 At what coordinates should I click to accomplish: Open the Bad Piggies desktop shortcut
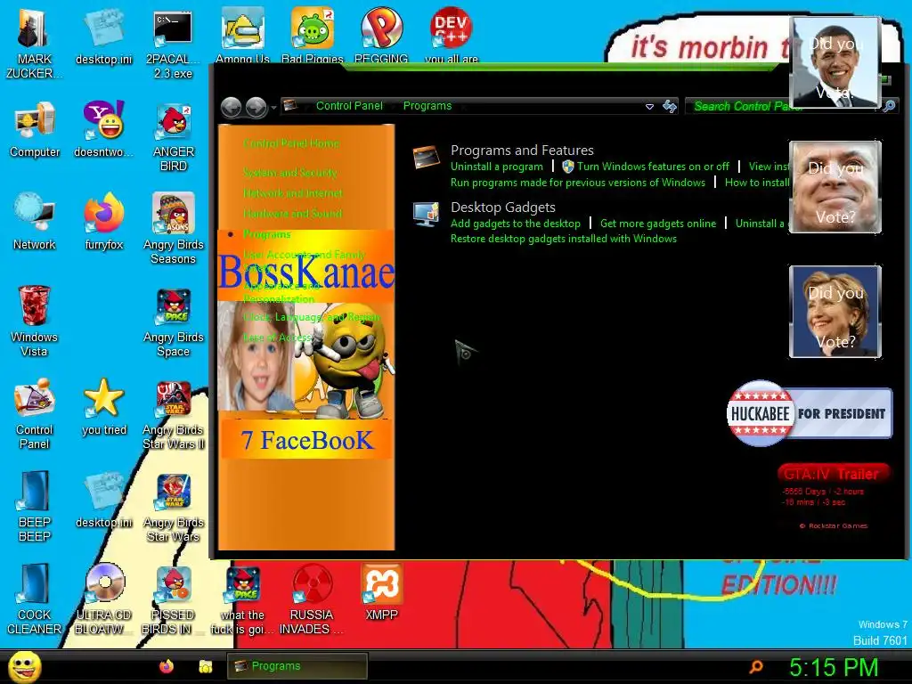point(313,35)
